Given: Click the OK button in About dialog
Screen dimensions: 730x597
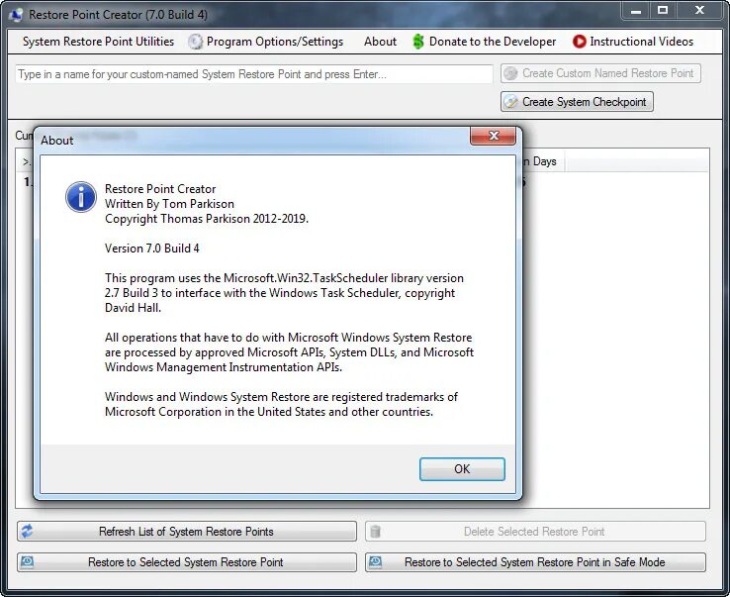Looking at the screenshot, I should (x=462, y=469).
